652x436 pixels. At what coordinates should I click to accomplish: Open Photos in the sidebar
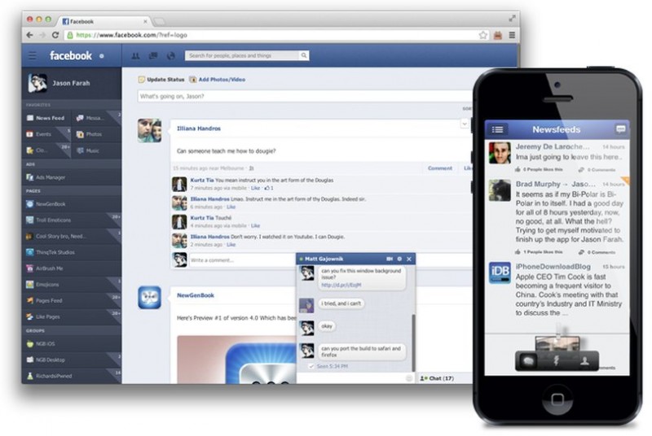tap(96, 134)
